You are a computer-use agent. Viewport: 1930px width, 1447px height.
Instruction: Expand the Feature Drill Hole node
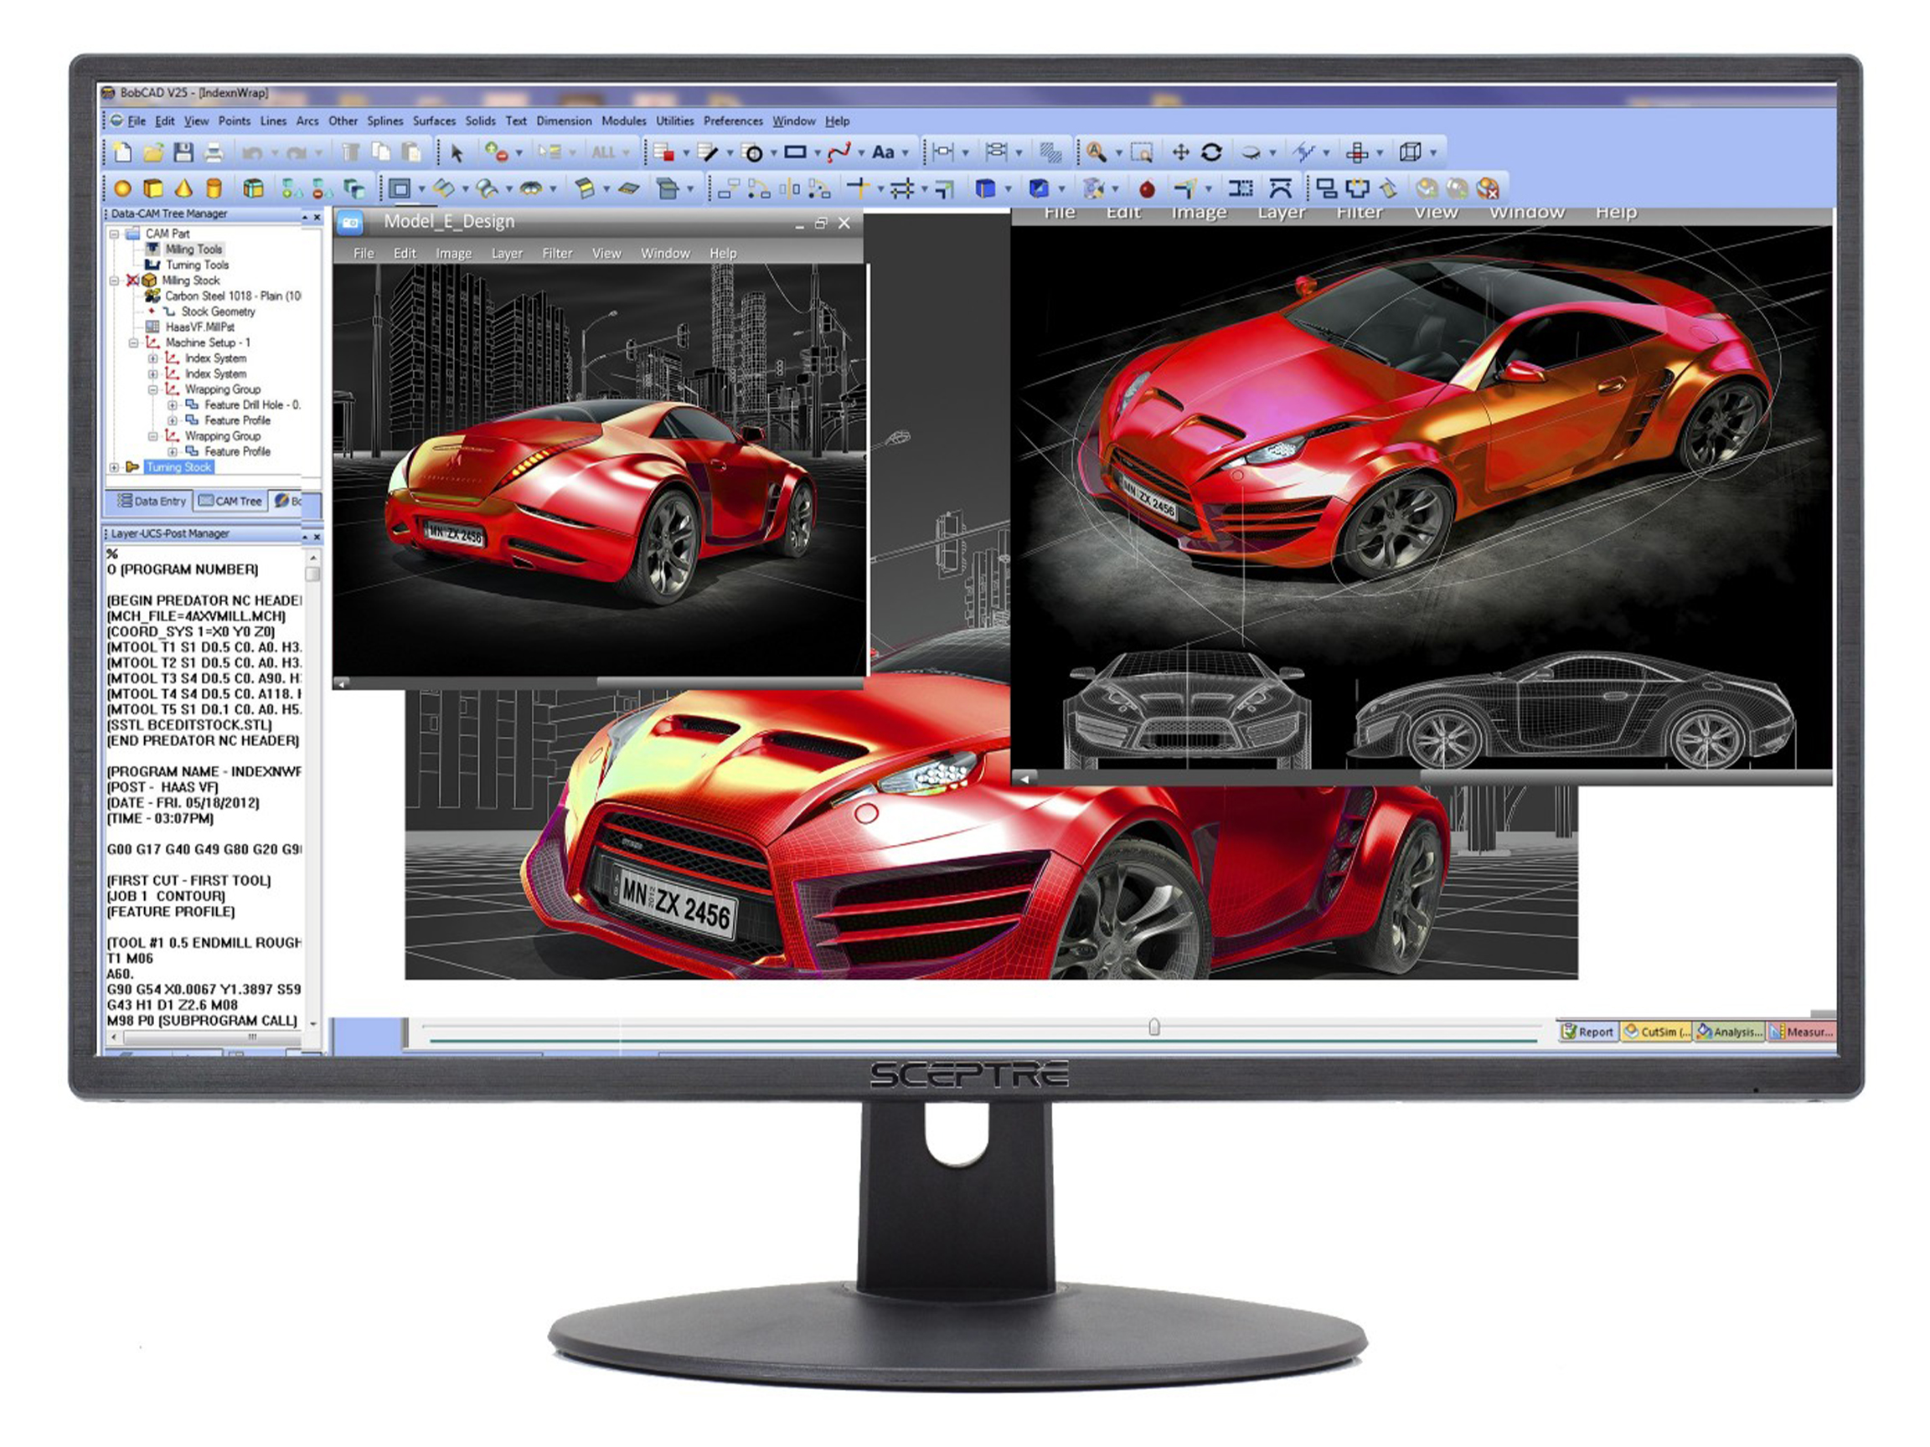(173, 405)
